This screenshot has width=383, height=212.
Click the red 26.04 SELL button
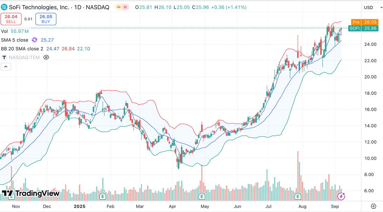11,19
